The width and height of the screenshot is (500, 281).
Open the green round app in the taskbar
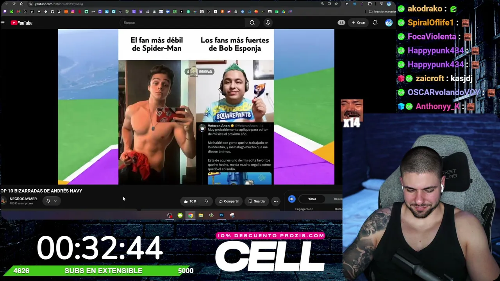[x=180, y=215]
